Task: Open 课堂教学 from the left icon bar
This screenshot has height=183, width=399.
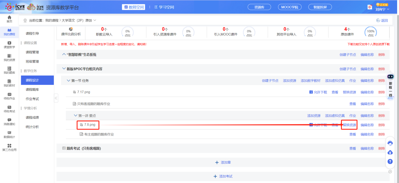Action: [9, 45]
